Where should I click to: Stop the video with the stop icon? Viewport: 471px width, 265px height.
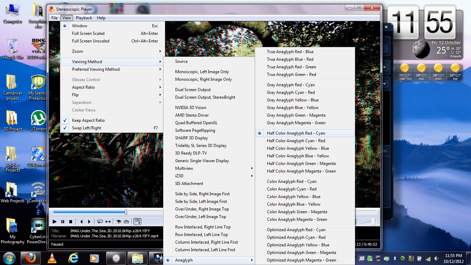(x=71, y=222)
